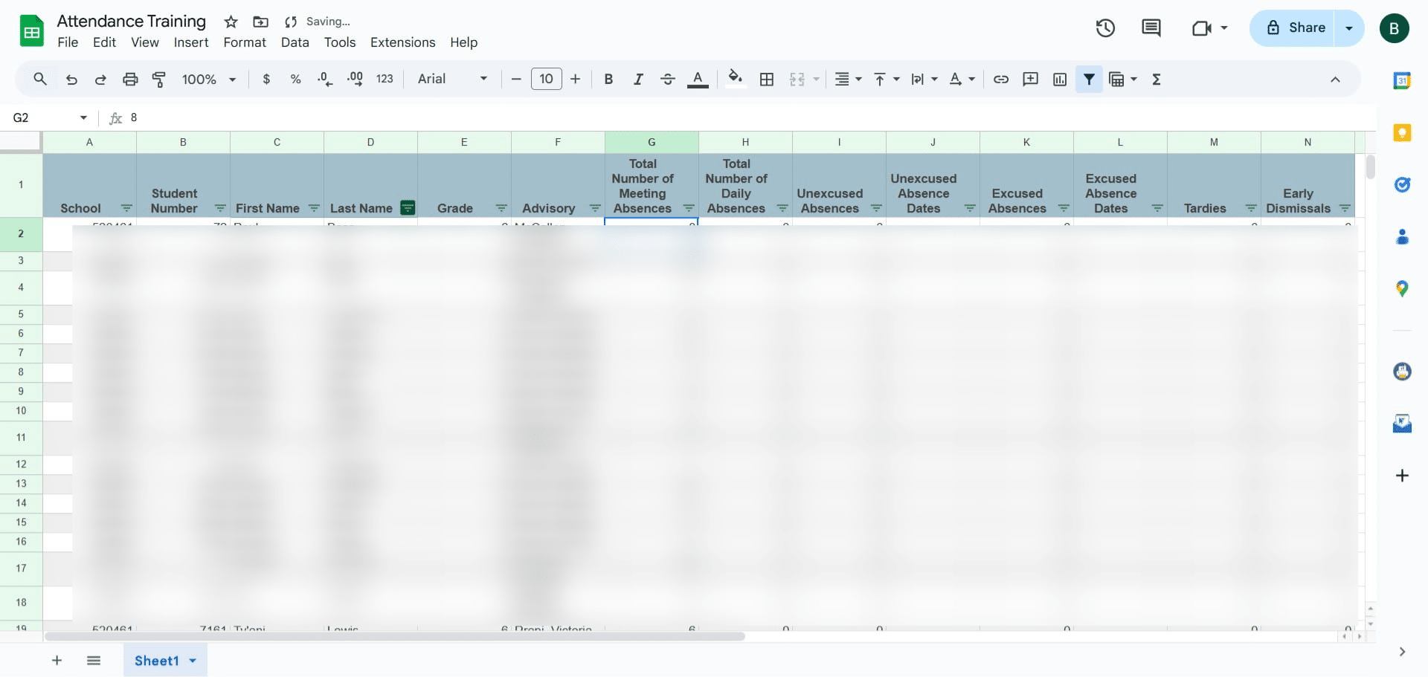Print the spreadsheet
Image resolution: width=1428 pixels, height=677 pixels.
[x=130, y=79]
